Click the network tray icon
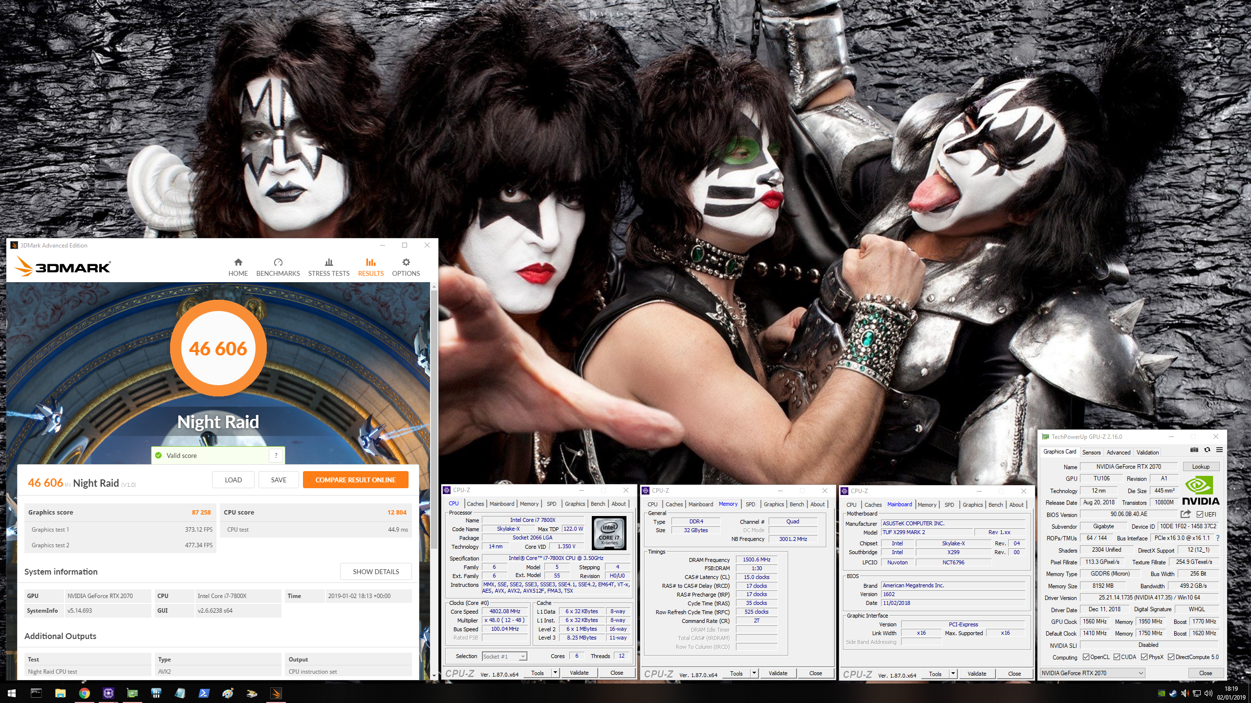The width and height of the screenshot is (1251, 703). pos(1196,693)
